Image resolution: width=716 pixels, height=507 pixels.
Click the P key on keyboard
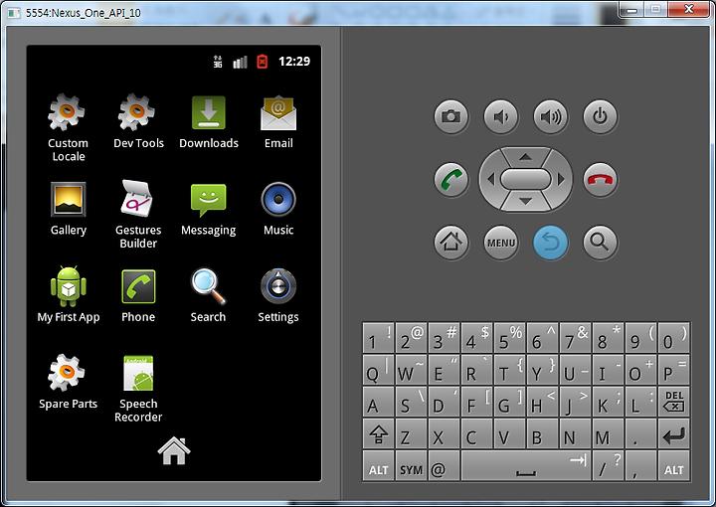pyautogui.click(x=674, y=370)
